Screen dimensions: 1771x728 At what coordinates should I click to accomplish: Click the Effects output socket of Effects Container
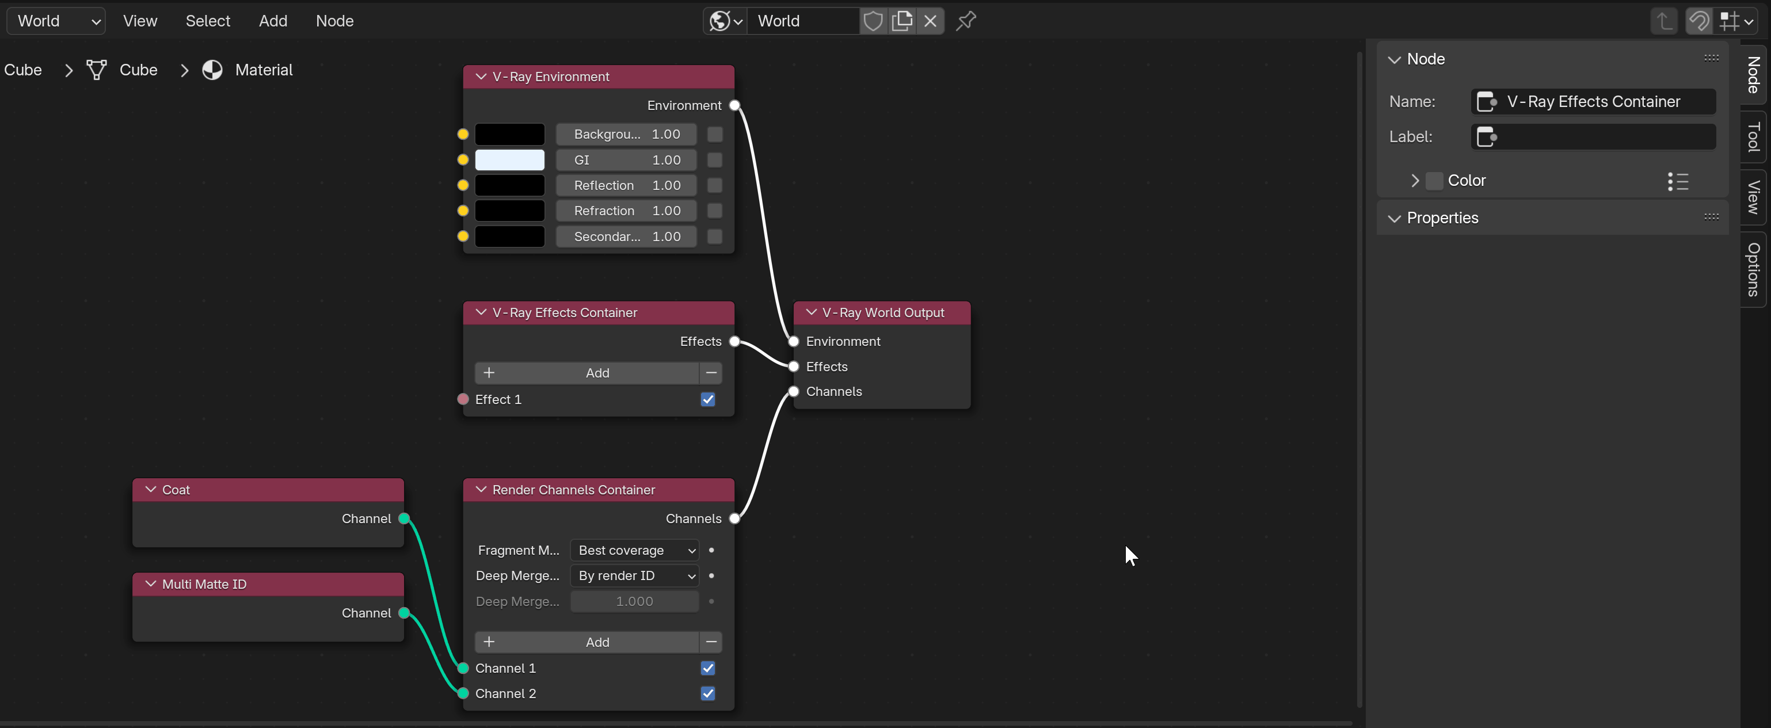pos(734,342)
